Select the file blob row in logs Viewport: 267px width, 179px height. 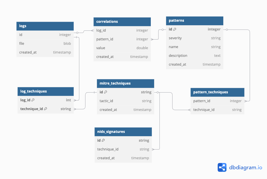point(45,44)
